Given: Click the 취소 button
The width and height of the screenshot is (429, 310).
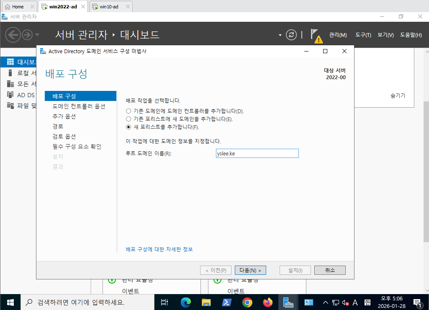Looking at the screenshot, I should pos(330,270).
